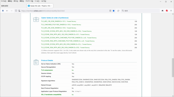Click TLS_ECDHE_RSA_WITH_AES_128_GCM_SHA256 row
Image resolution: width=174 pixels, height=97 pixels.
point(89,34)
